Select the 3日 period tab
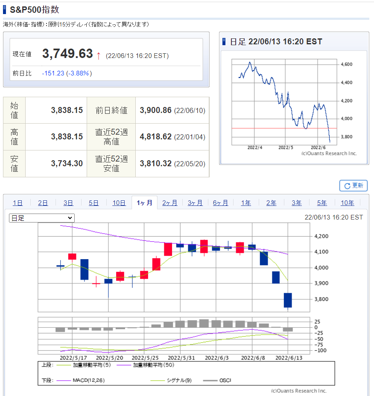Image resolution: width=374 pixels, height=396 pixels. [x=68, y=203]
